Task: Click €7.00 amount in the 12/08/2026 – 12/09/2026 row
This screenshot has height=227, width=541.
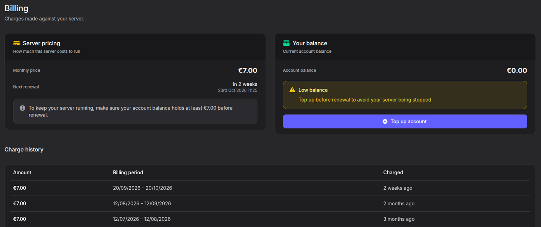Action: pyautogui.click(x=19, y=203)
